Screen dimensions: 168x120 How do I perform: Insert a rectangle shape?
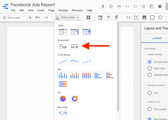pos(152,17)
